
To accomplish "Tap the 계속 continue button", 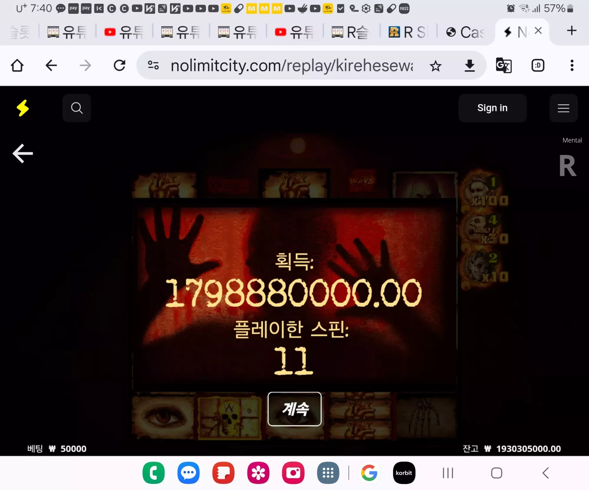I will click(x=294, y=409).
